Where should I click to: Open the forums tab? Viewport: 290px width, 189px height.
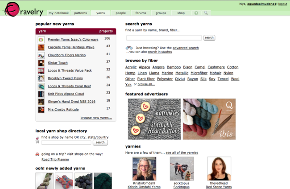[x=141, y=13]
